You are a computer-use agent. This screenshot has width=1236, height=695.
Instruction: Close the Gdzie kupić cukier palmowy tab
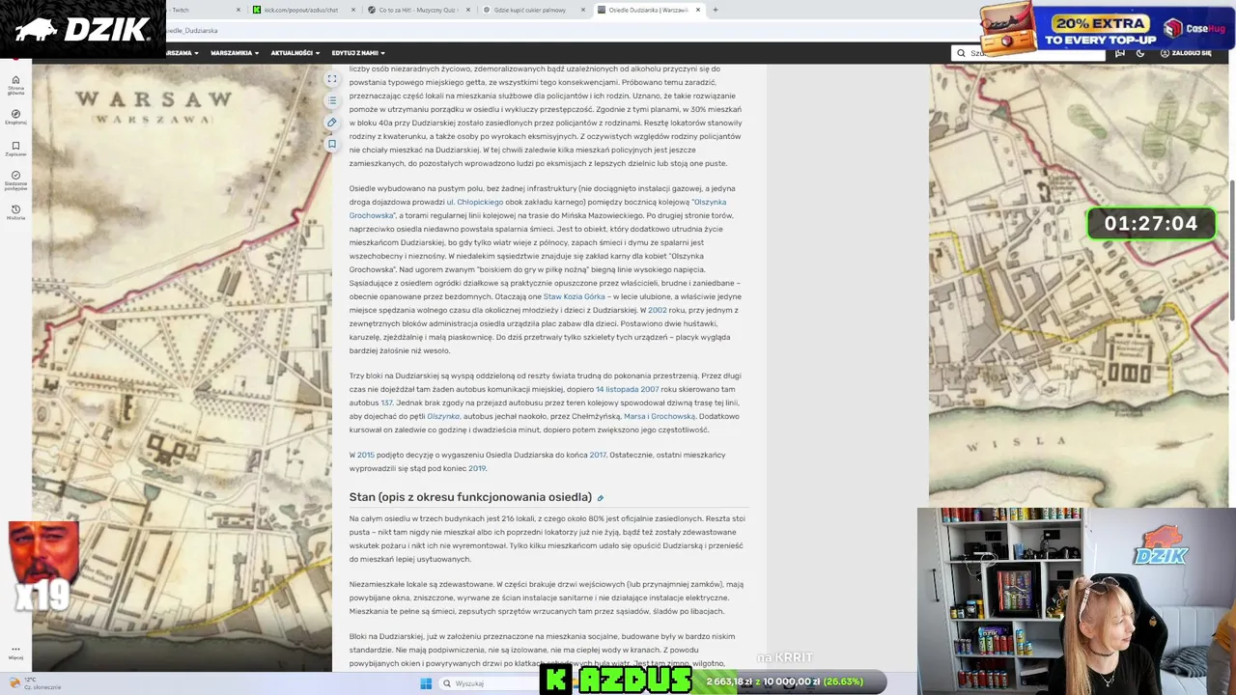click(583, 10)
